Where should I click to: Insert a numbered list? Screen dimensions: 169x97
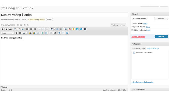point(19,29)
